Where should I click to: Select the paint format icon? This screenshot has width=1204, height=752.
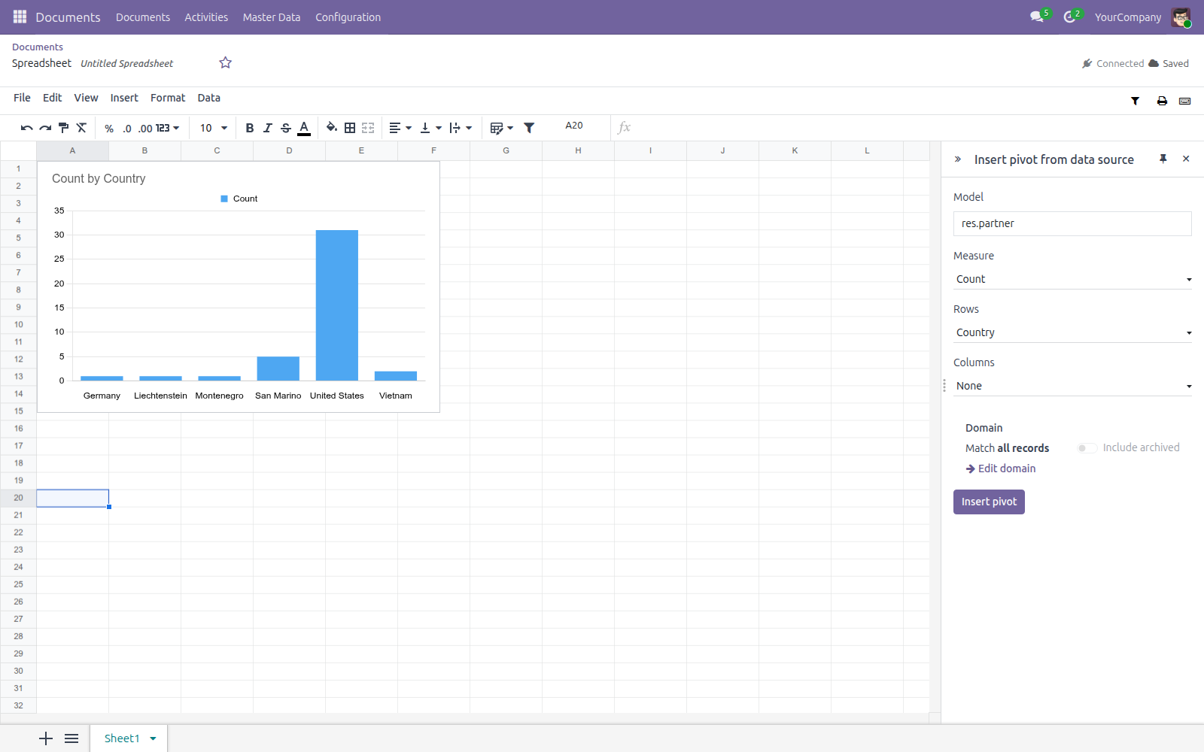(x=63, y=129)
